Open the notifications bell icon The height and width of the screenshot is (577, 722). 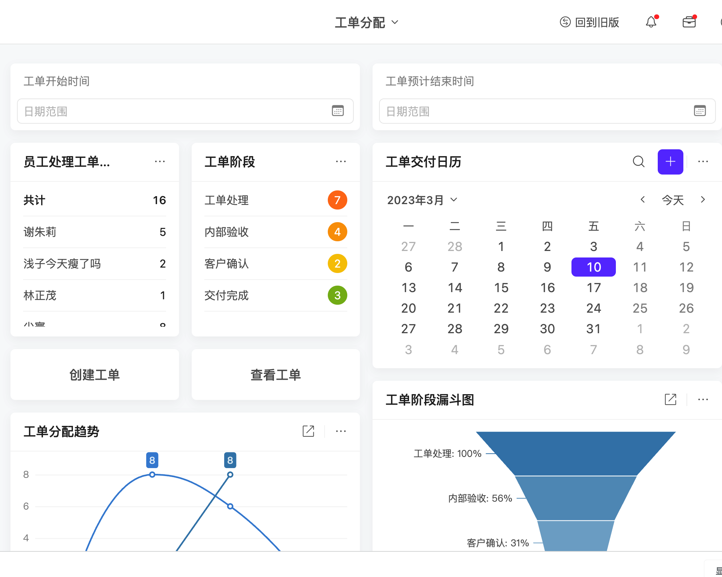coord(652,22)
